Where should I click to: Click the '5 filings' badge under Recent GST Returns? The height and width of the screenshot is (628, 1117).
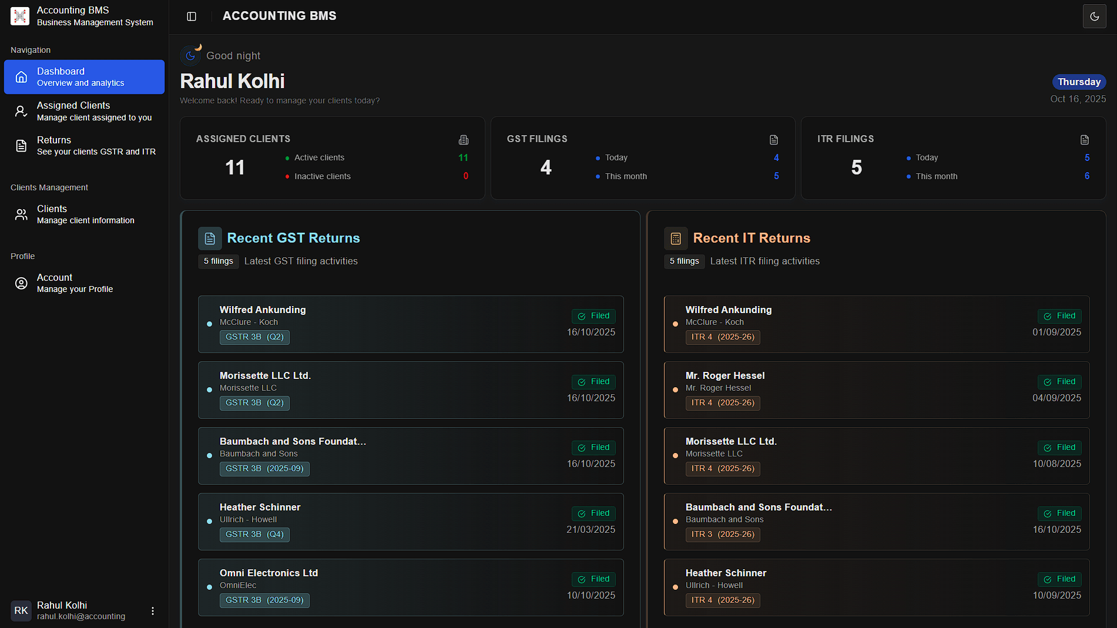pos(218,261)
